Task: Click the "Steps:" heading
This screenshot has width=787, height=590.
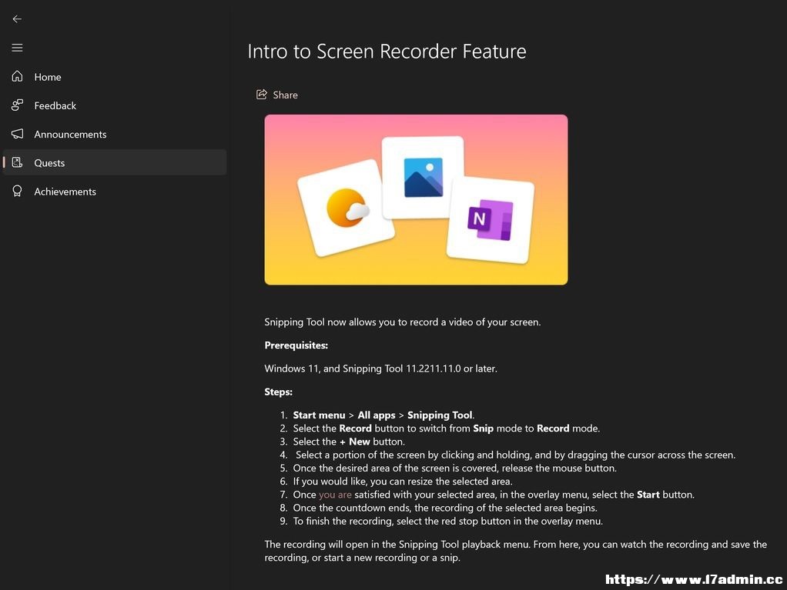Action: pyautogui.click(x=279, y=392)
